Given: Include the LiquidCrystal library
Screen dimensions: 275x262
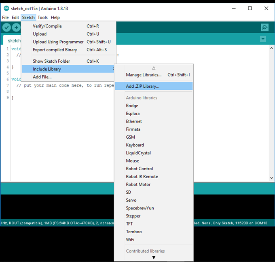Looking at the screenshot, I should 154,153.
